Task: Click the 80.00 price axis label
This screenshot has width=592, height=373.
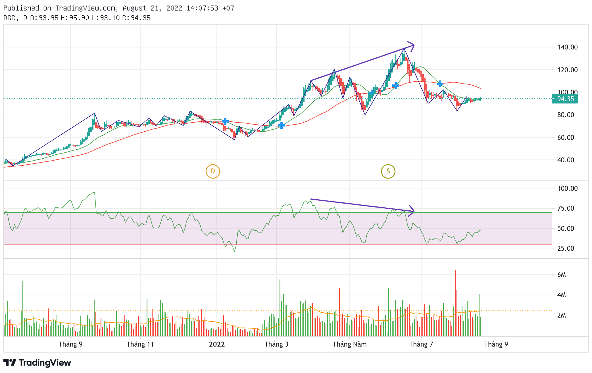Action: pyautogui.click(x=566, y=115)
